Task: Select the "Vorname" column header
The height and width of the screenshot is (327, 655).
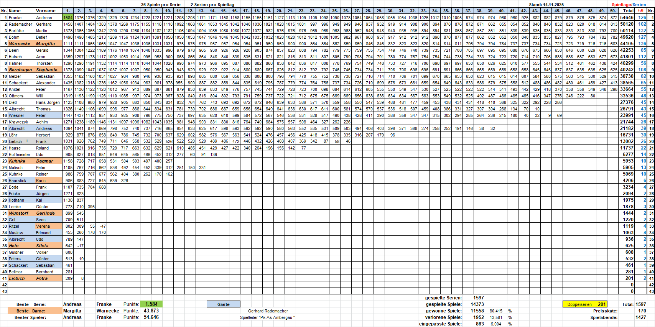Action: pyautogui.click(x=46, y=11)
